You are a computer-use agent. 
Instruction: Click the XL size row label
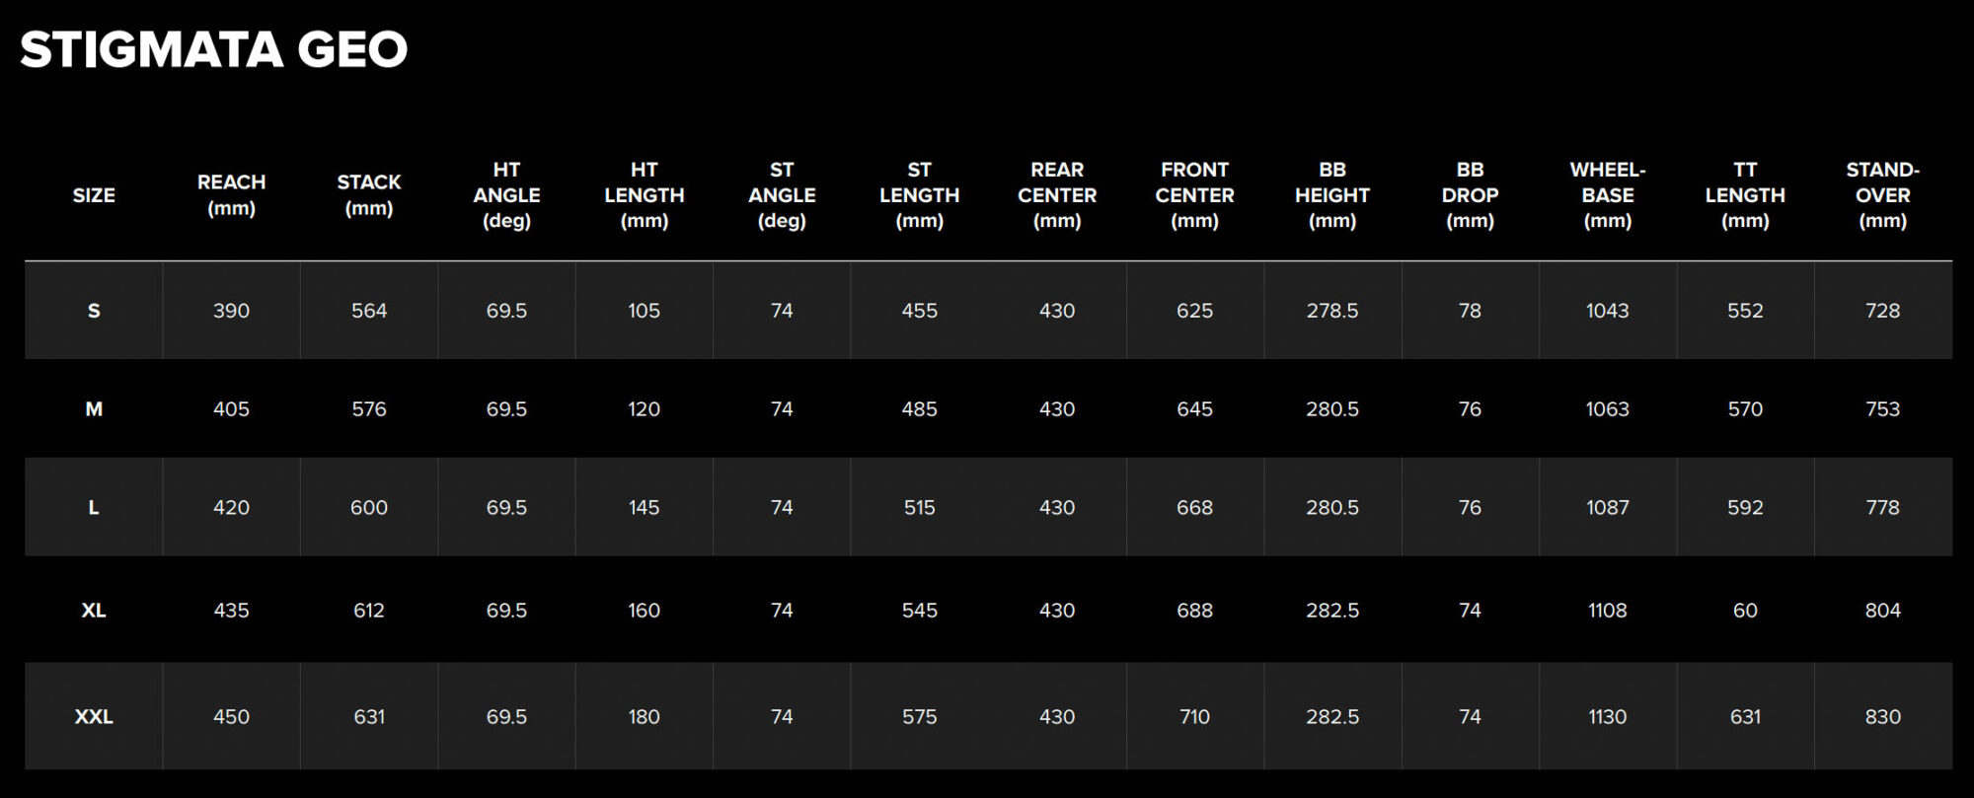click(94, 611)
